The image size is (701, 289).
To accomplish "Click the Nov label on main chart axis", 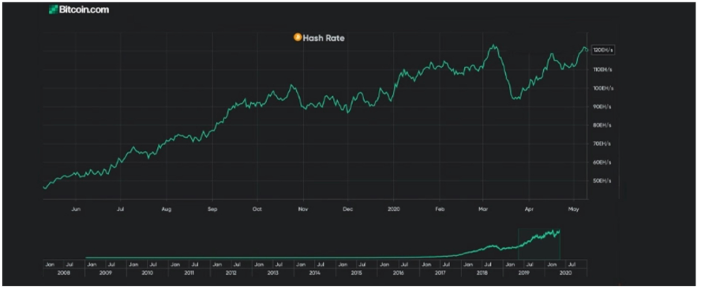I will point(303,209).
